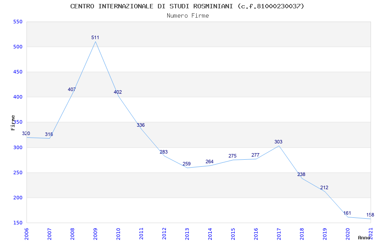Screen dimensions: 375x242
Task: Click the 2007 x-axis year label
Action: pyautogui.click(x=49, y=234)
